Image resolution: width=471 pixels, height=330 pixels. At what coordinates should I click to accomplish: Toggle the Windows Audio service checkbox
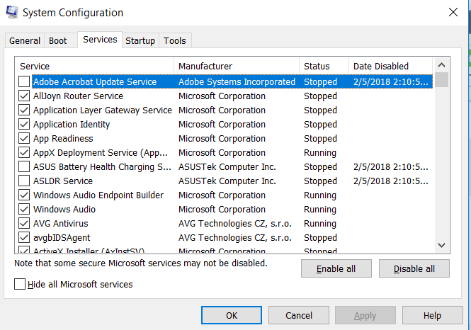pyautogui.click(x=24, y=209)
